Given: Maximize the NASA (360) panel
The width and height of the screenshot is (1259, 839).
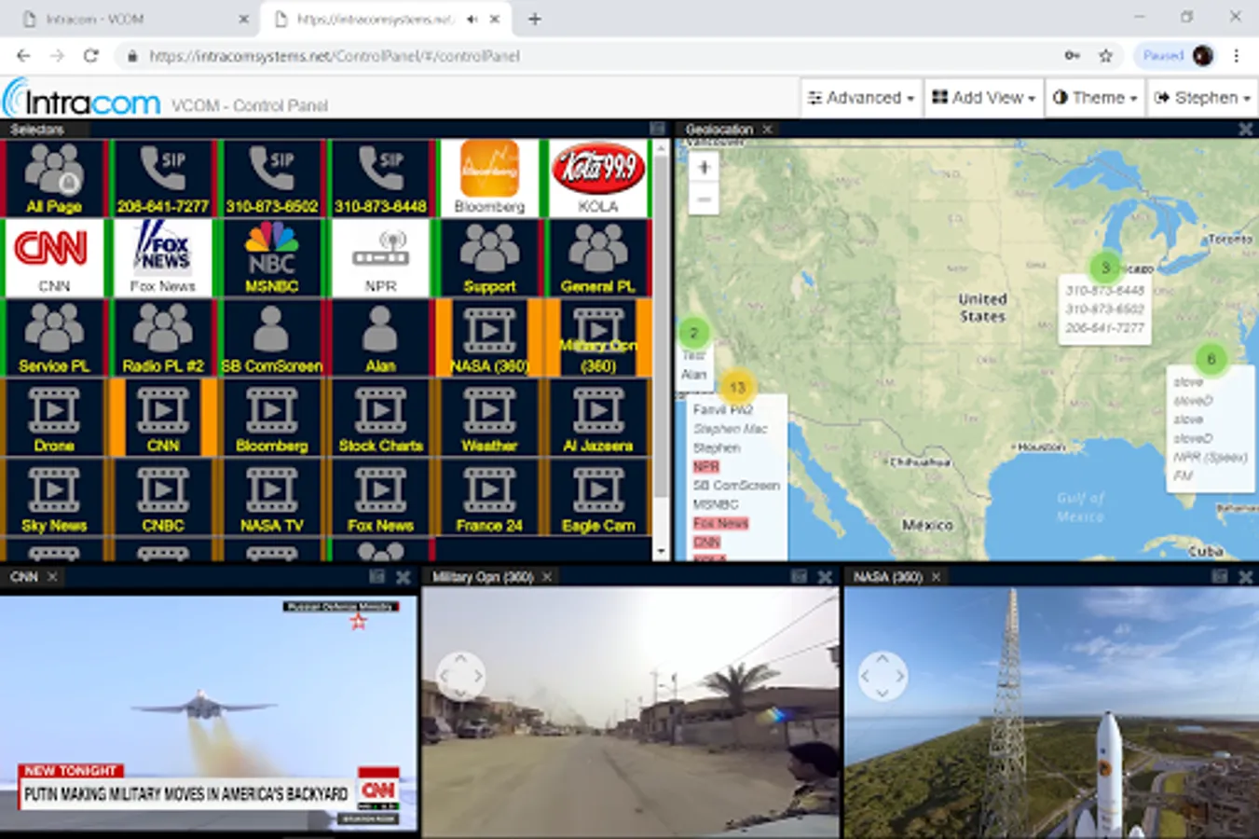Looking at the screenshot, I should coord(1219,577).
